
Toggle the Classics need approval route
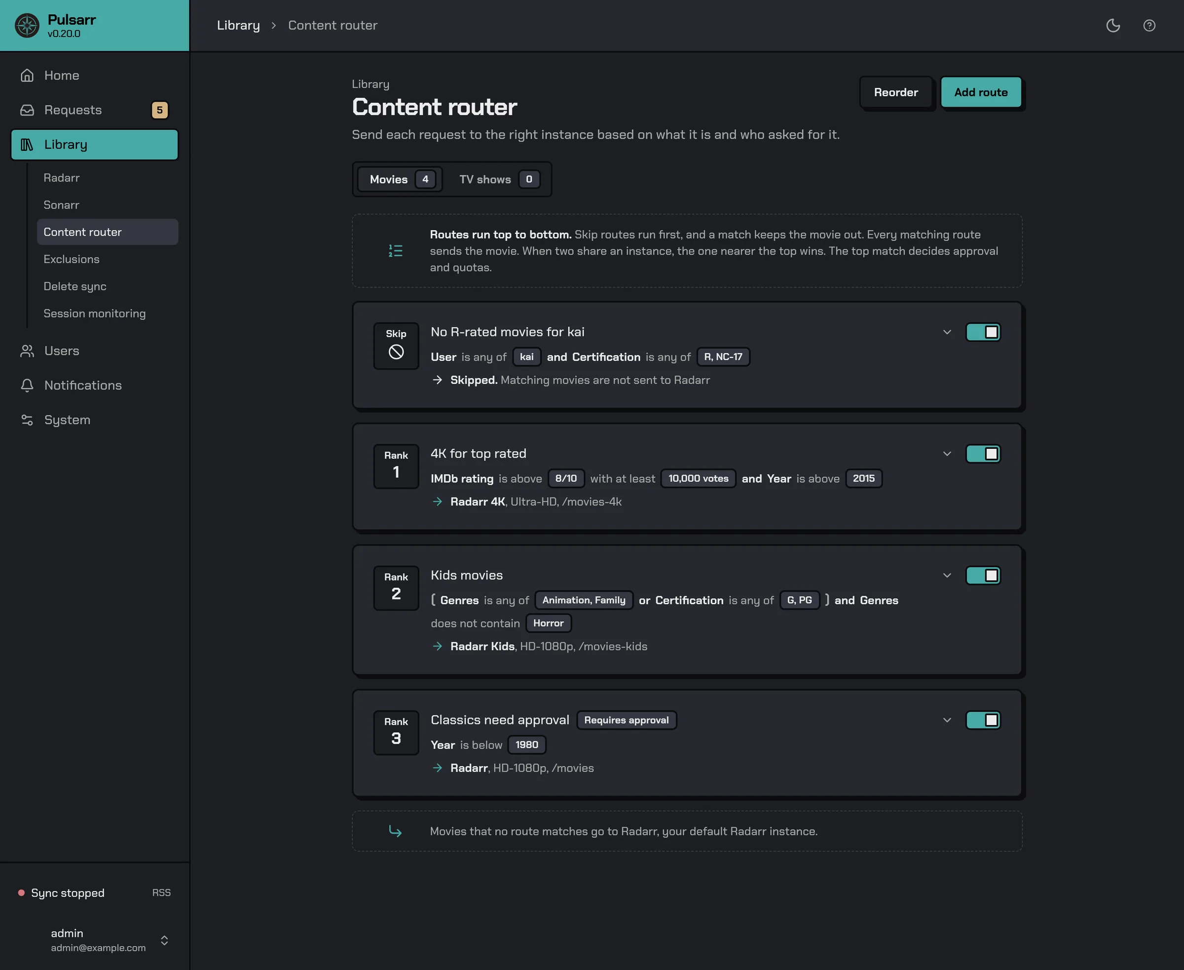coord(983,720)
